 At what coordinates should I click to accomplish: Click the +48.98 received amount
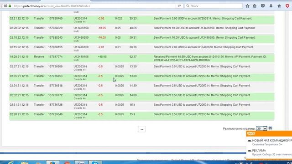pos(102,56)
